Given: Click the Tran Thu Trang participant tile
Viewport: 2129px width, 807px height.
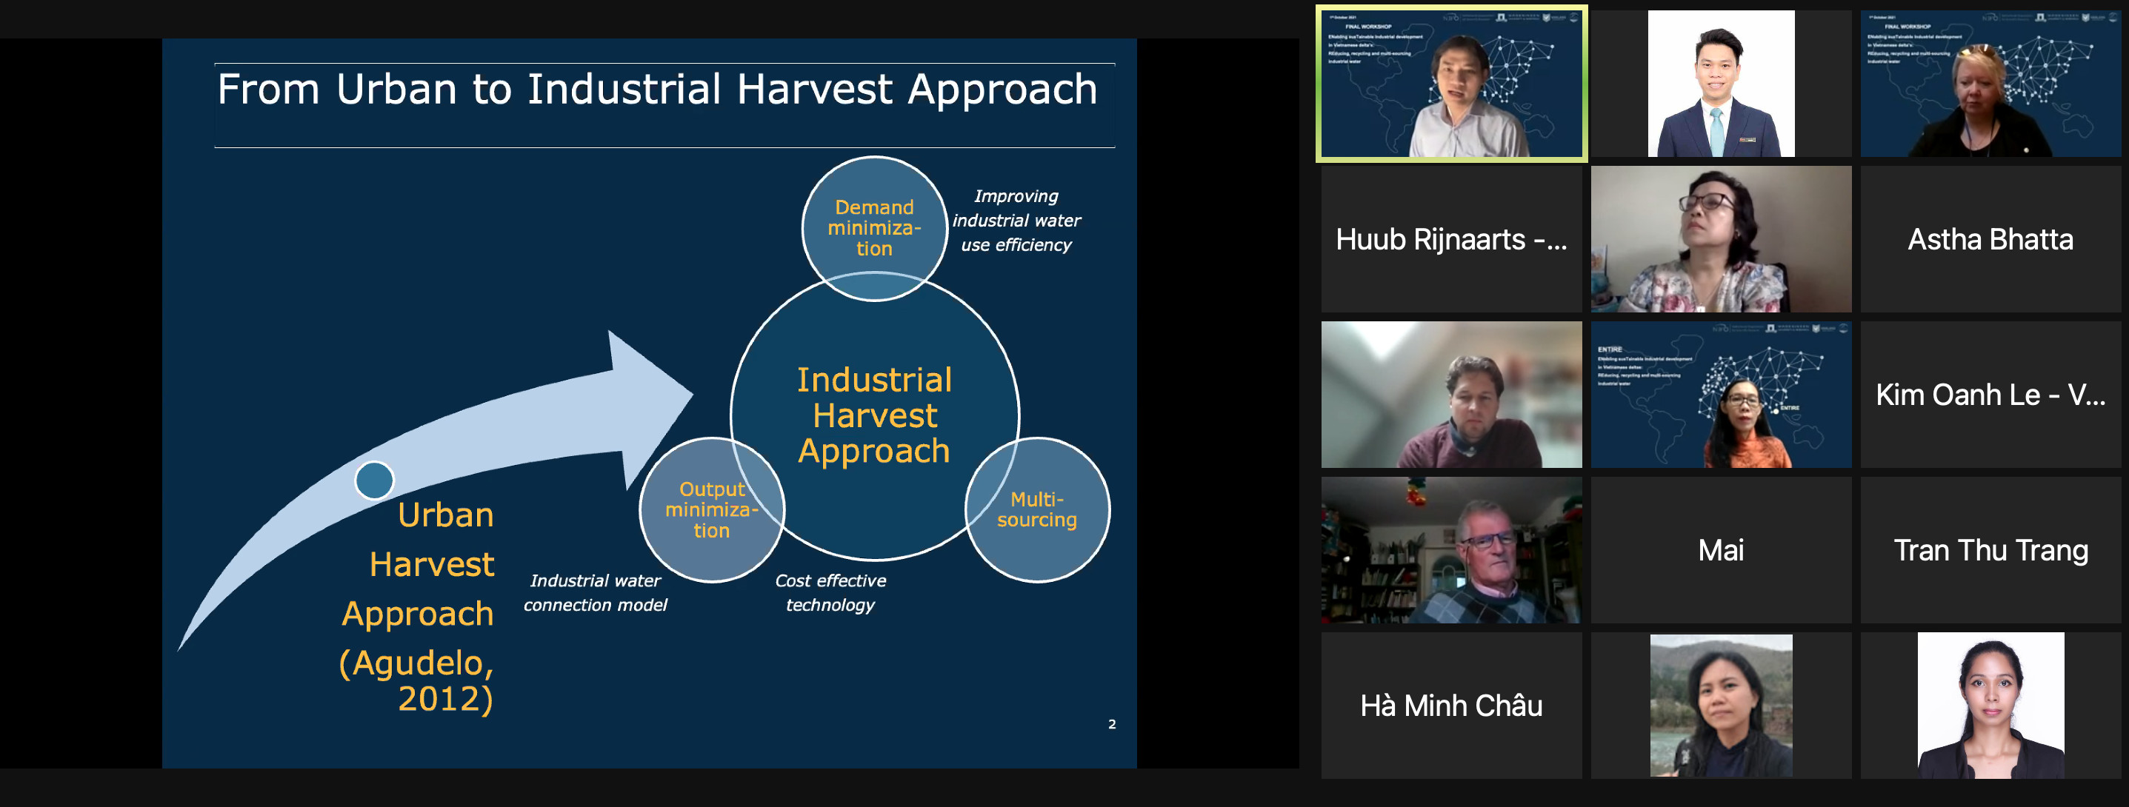Looking at the screenshot, I should (x=1990, y=550).
